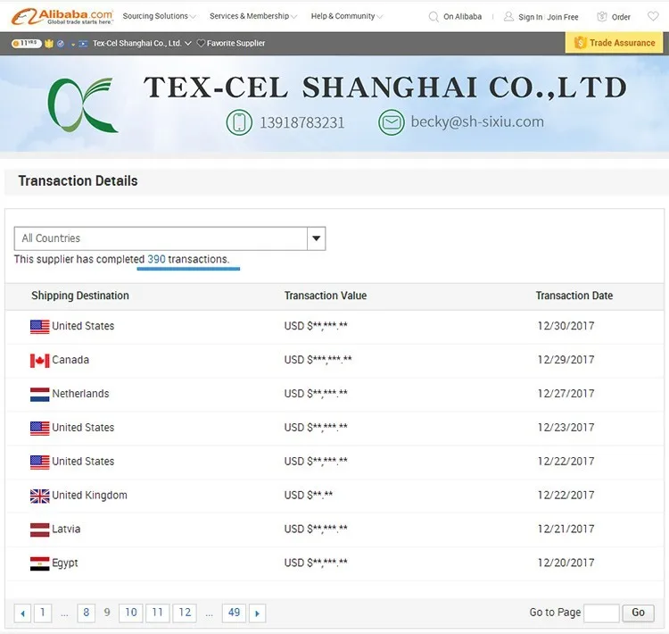Click the 390 transactions link

click(156, 259)
